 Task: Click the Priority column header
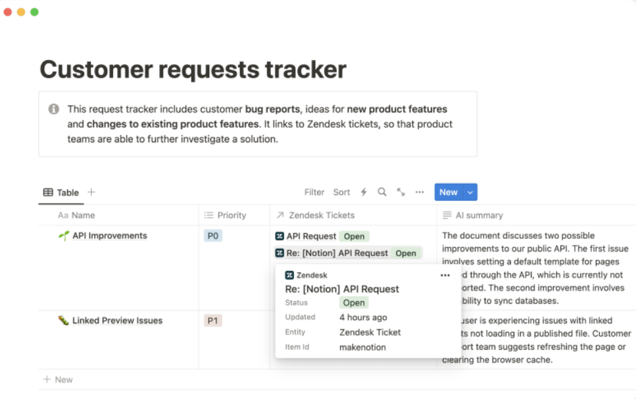226,215
